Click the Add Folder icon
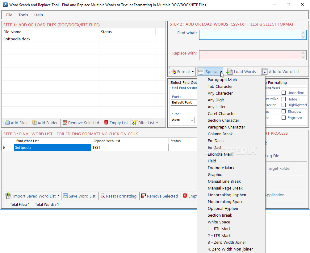Viewport: 310px width, 253px height. (x=34, y=123)
